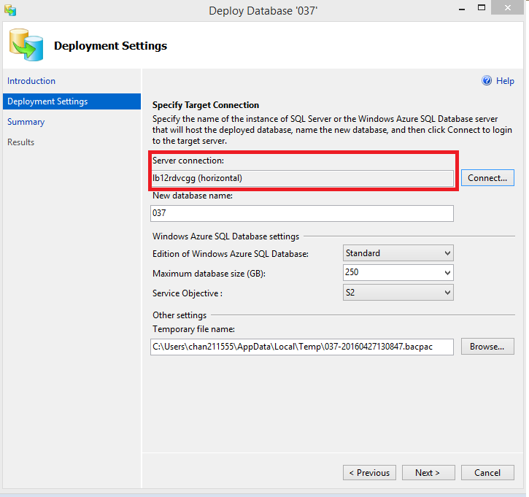The width and height of the screenshot is (529, 497).
Task: Click the Server connection field
Action: click(x=302, y=178)
